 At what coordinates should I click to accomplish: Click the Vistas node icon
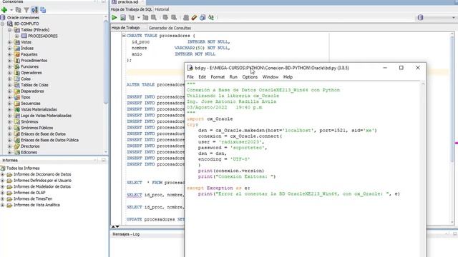tap(17, 42)
